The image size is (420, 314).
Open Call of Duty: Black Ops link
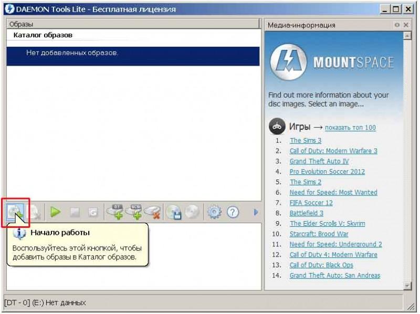tap(321, 265)
